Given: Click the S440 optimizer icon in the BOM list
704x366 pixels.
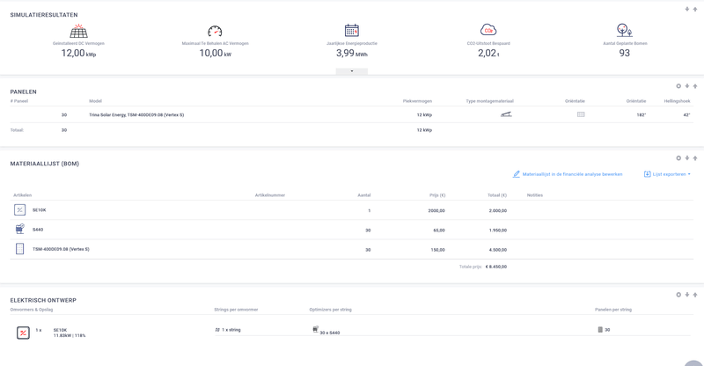Looking at the screenshot, I should (19, 229).
